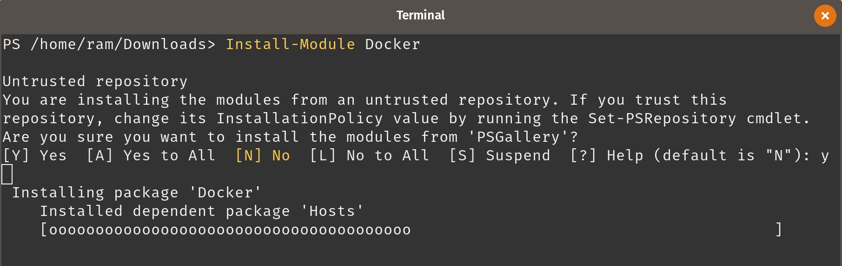Click the [?] Help option text
Image resolution: width=842 pixels, height=266 pixels.
[x=602, y=156]
